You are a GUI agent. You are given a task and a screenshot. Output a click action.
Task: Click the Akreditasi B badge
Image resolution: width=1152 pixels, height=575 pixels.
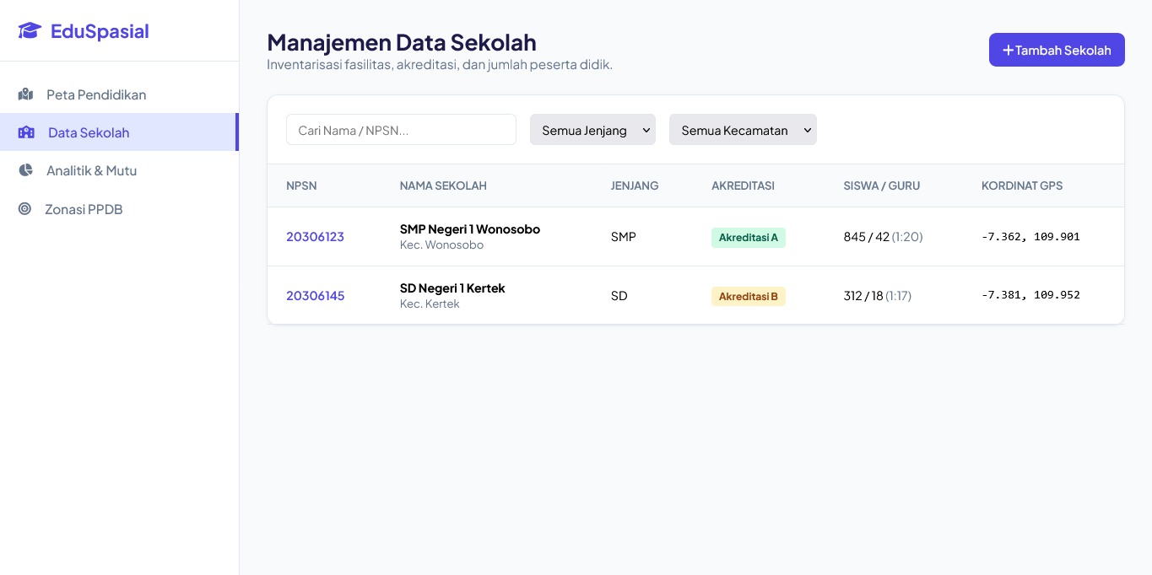pos(749,297)
